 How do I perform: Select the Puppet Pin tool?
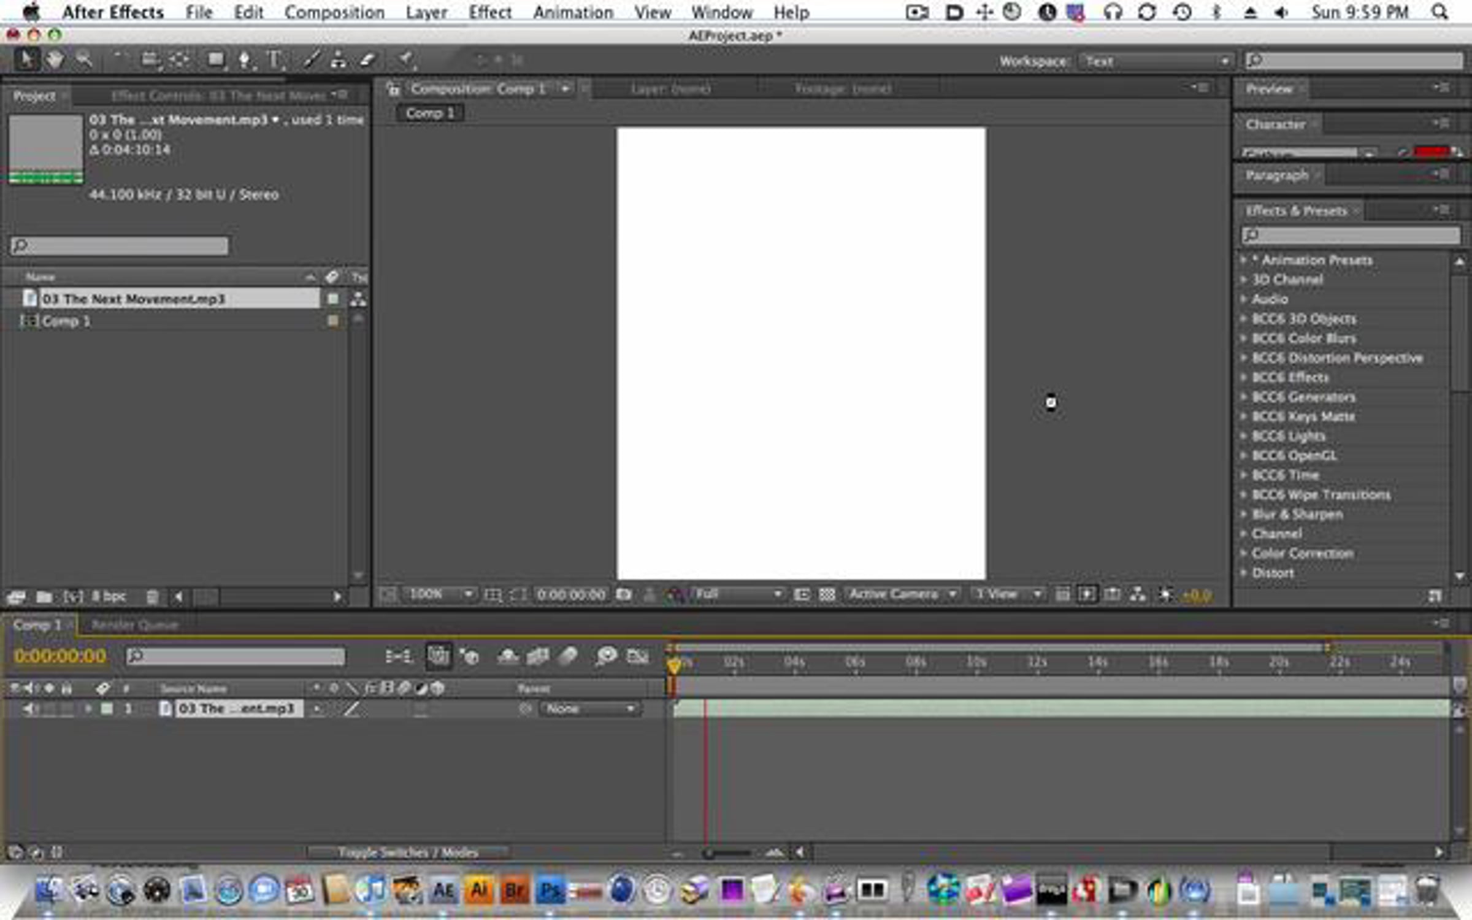point(405,60)
